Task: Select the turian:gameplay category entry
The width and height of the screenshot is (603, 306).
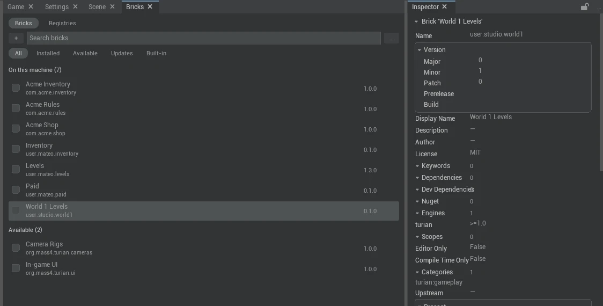Action: [x=439, y=282]
